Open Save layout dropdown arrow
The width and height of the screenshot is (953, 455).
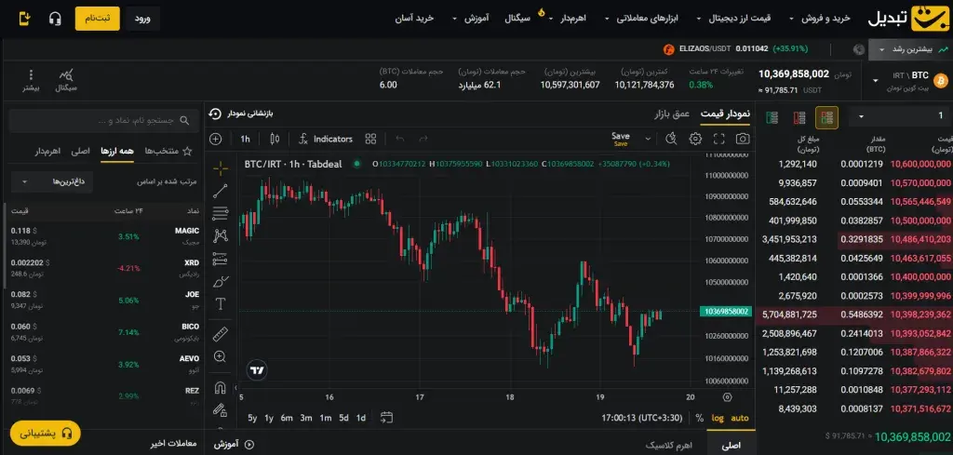point(648,140)
